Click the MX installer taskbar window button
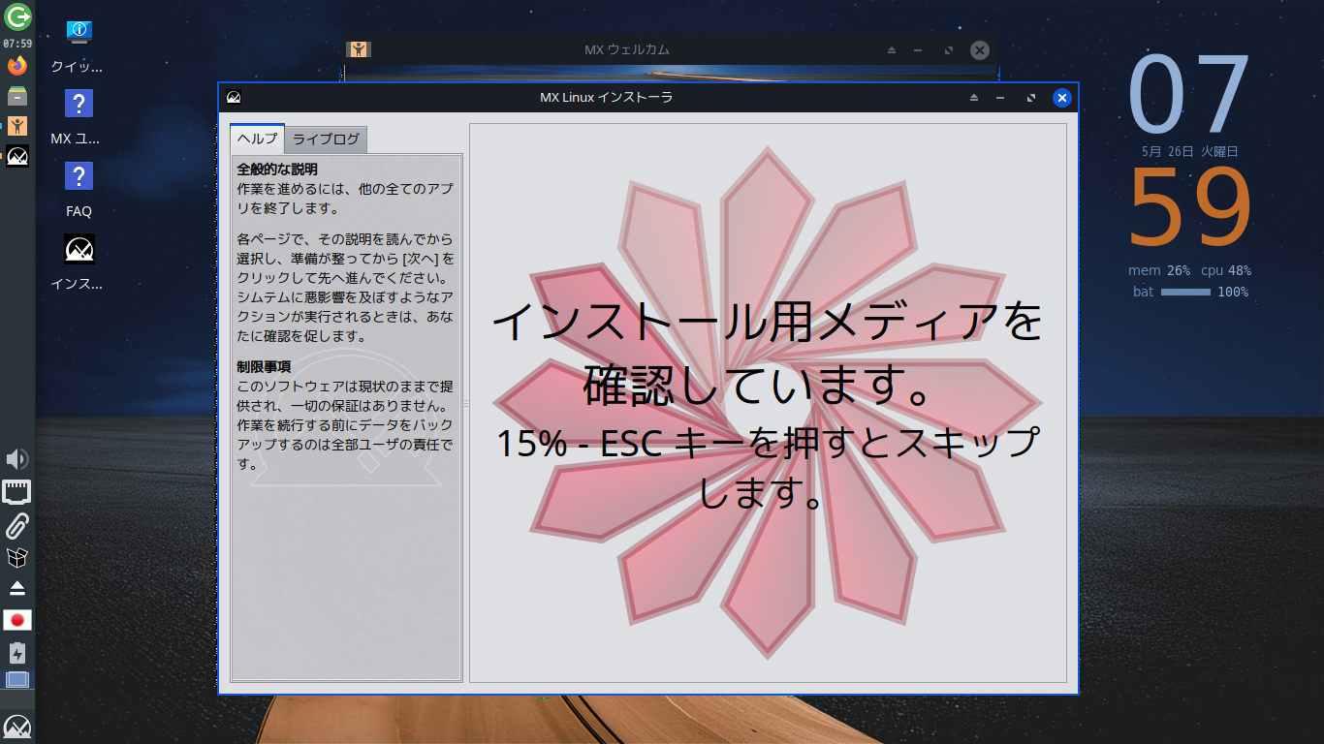The width and height of the screenshot is (1324, 744). click(17, 155)
